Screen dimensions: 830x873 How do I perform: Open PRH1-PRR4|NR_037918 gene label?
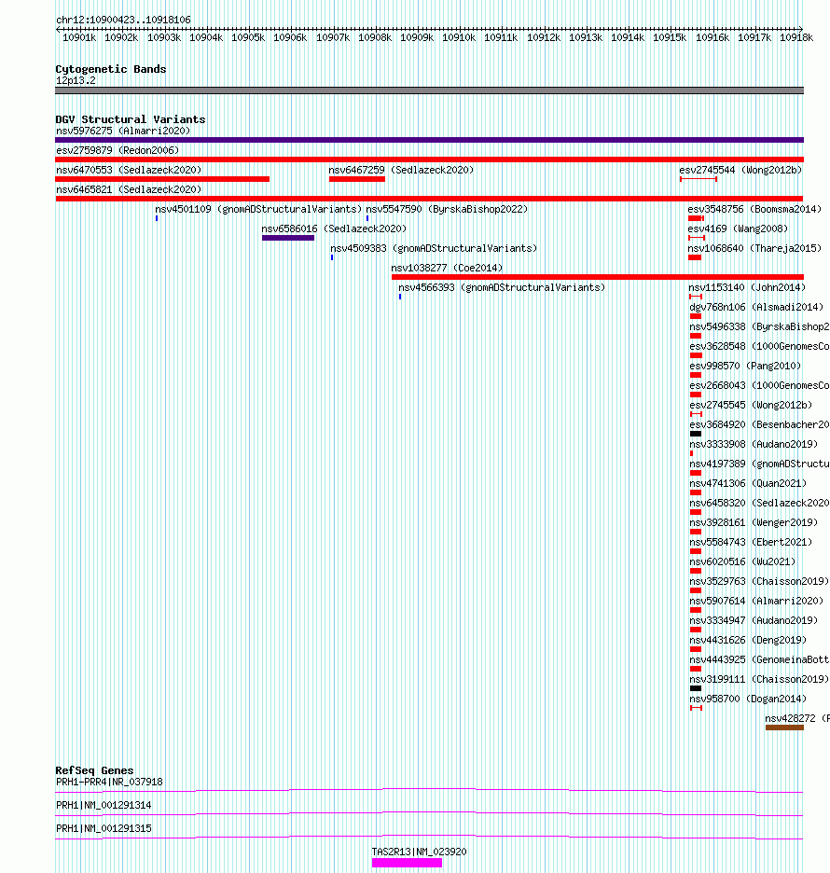click(x=109, y=783)
